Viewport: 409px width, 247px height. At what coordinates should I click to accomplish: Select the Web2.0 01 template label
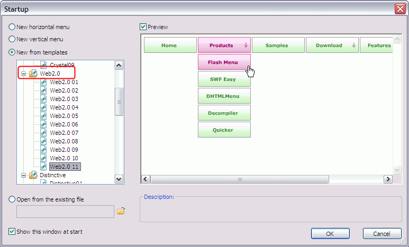(x=64, y=82)
